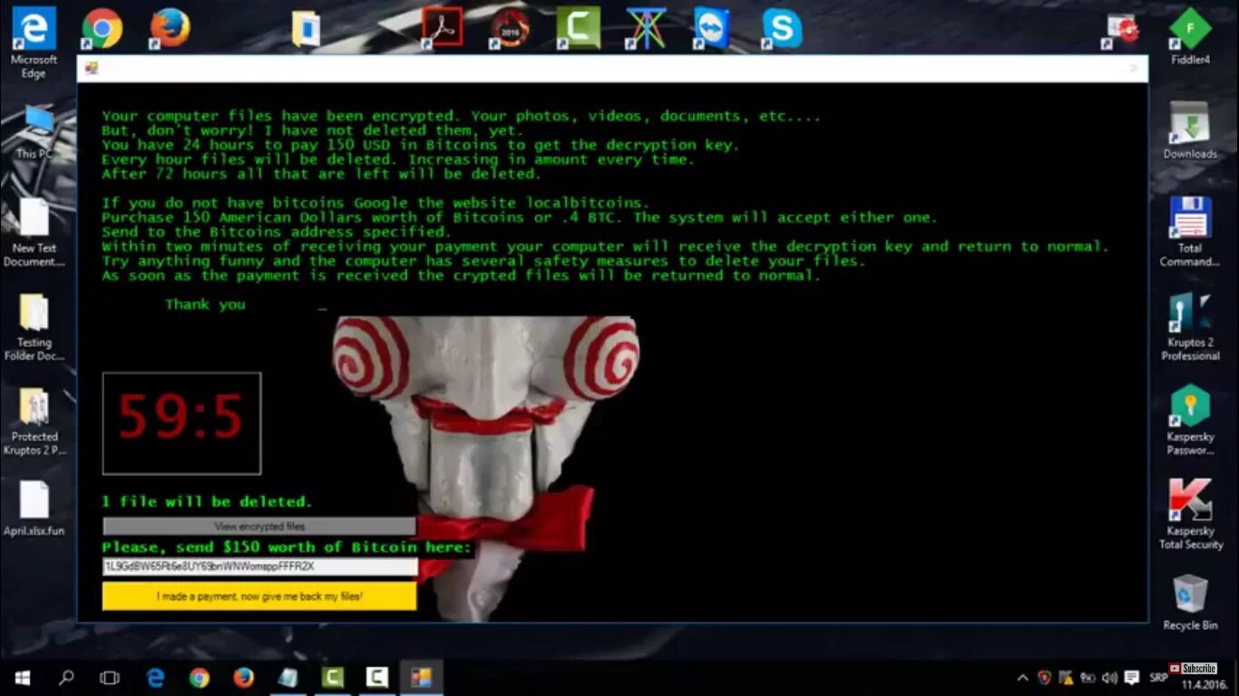Image resolution: width=1239 pixels, height=696 pixels.
Task: Launch Chrome from the taskbar
Action: 200,678
